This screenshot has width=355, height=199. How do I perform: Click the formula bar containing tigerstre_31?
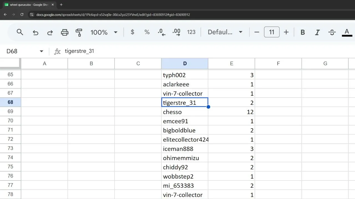[208, 51]
